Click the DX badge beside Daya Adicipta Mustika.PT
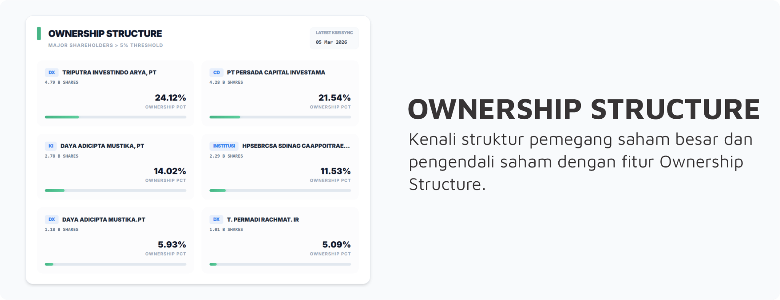The image size is (780, 300). click(51, 219)
